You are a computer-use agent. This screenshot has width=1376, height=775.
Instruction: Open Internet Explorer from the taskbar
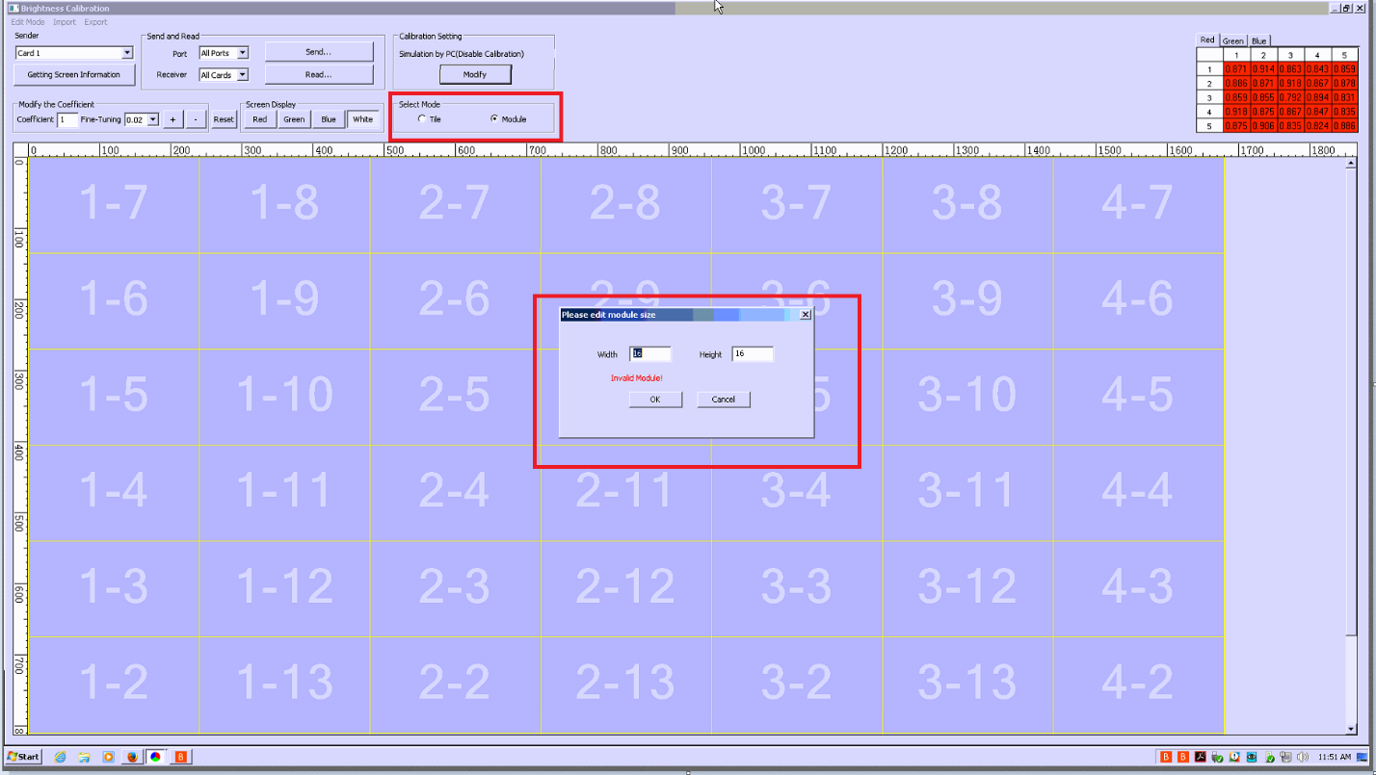click(61, 757)
